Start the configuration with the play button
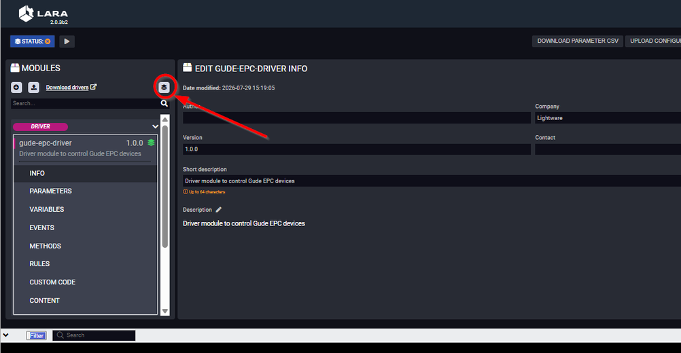The width and height of the screenshot is (681, 353). (67, 41)
